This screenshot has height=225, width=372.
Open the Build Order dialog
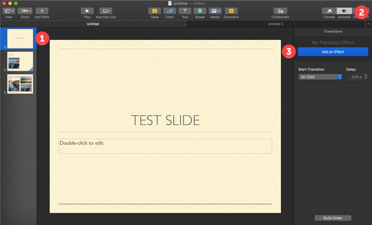tap(333, 218)
